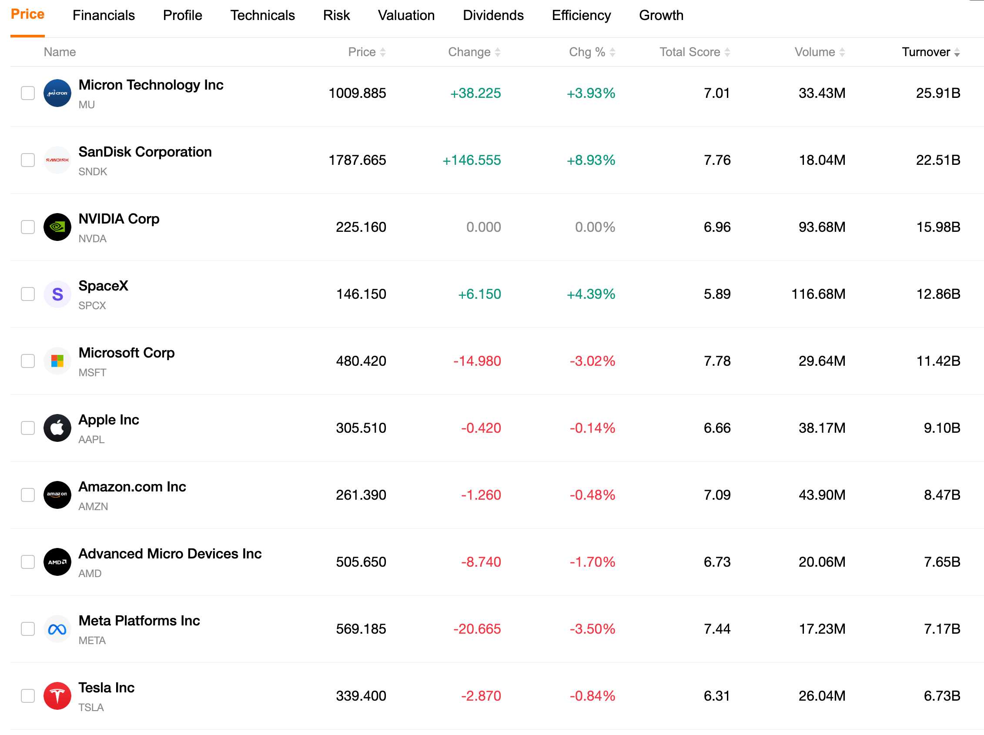Click SanDisk's change value +146.555
The image size is (984, 735).
pyautogui.click(x=472, y=160)
